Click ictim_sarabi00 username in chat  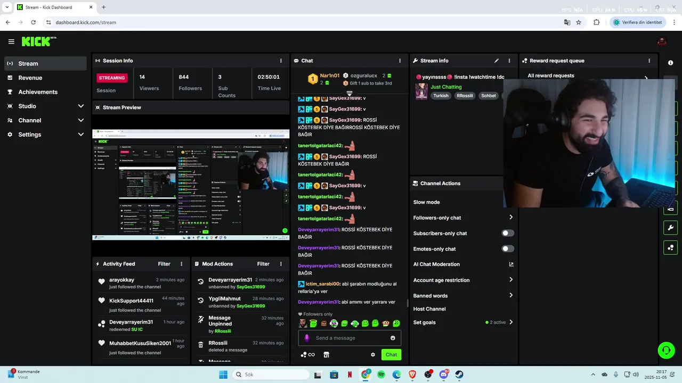click(323, 284)
